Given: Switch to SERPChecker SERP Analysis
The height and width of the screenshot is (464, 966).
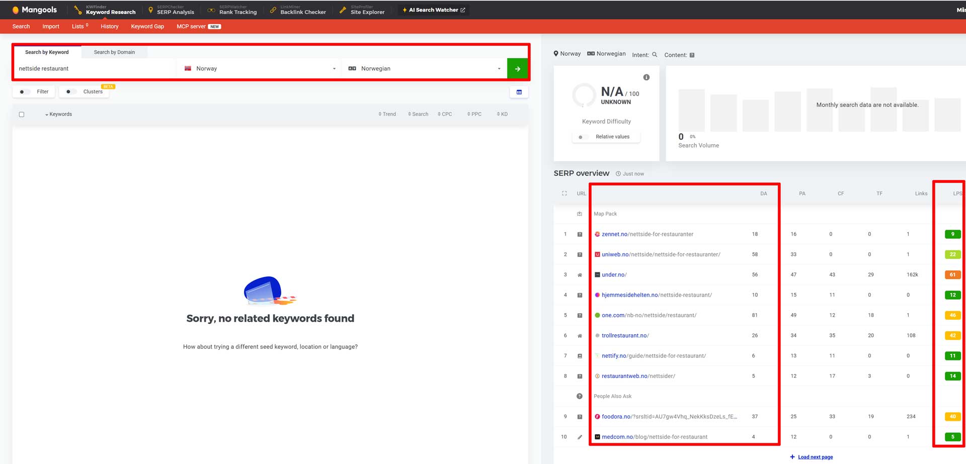Looking at the screenshot, I should [x=171, y=10].
